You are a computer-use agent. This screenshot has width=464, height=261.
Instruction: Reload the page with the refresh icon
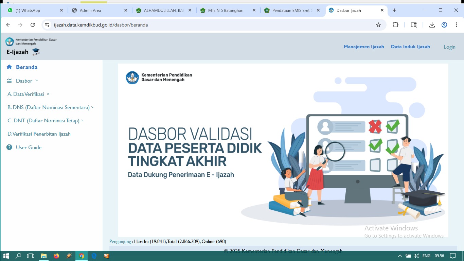pos(33,24)
